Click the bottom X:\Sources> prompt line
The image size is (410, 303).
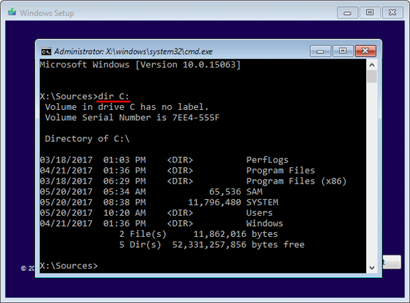(x=68, y=265)
